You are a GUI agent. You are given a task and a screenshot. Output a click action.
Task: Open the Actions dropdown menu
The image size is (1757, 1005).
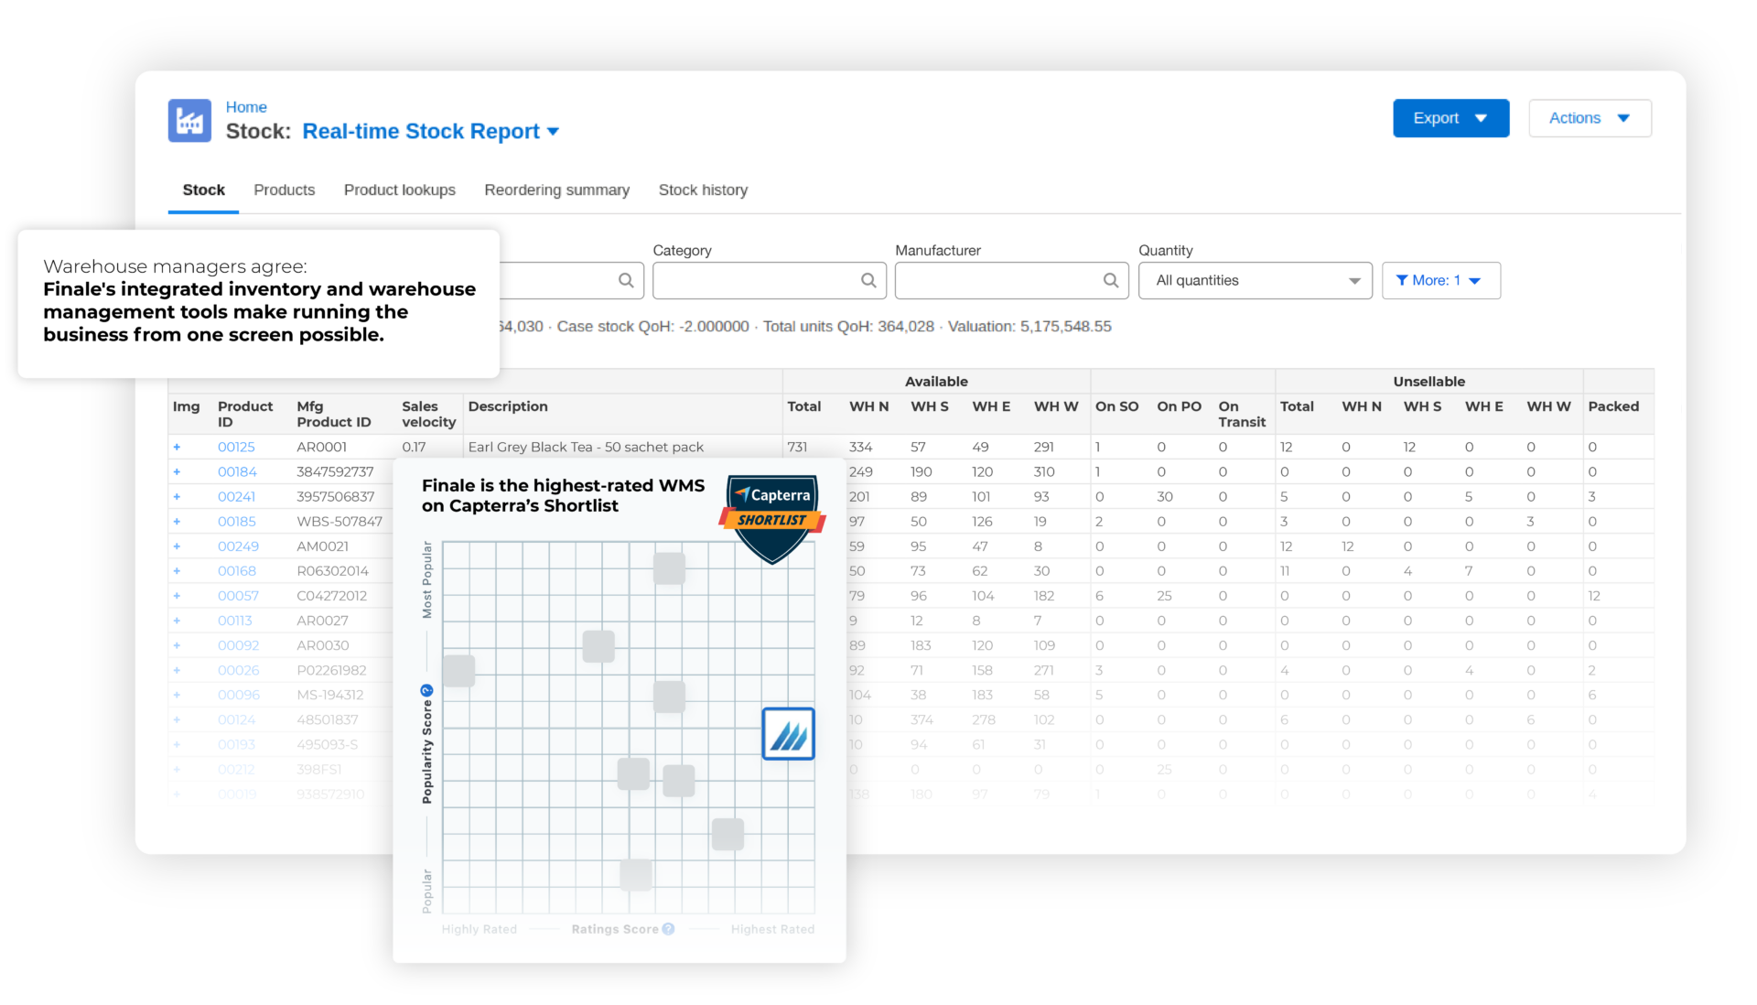[1590, 118]
